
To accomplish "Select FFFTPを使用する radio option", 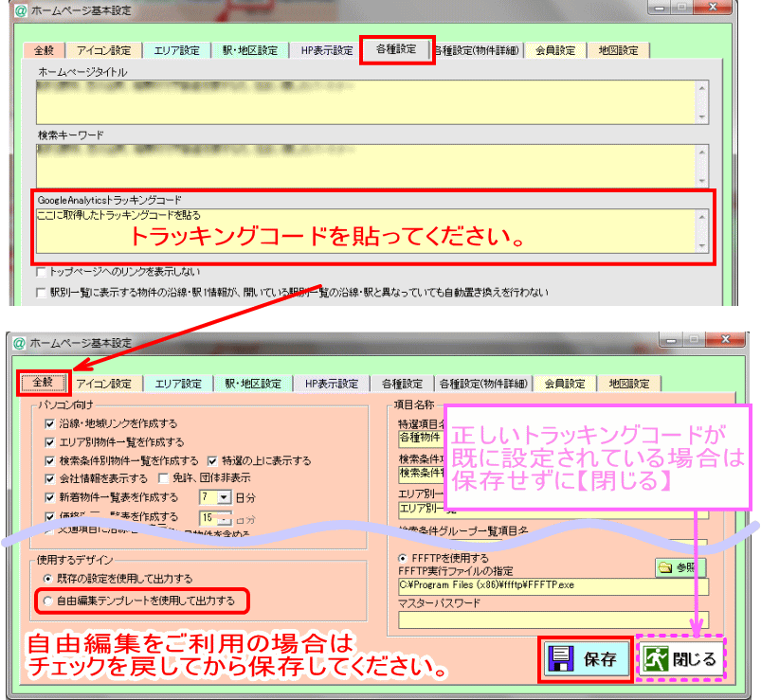I will tap(403, 558).
